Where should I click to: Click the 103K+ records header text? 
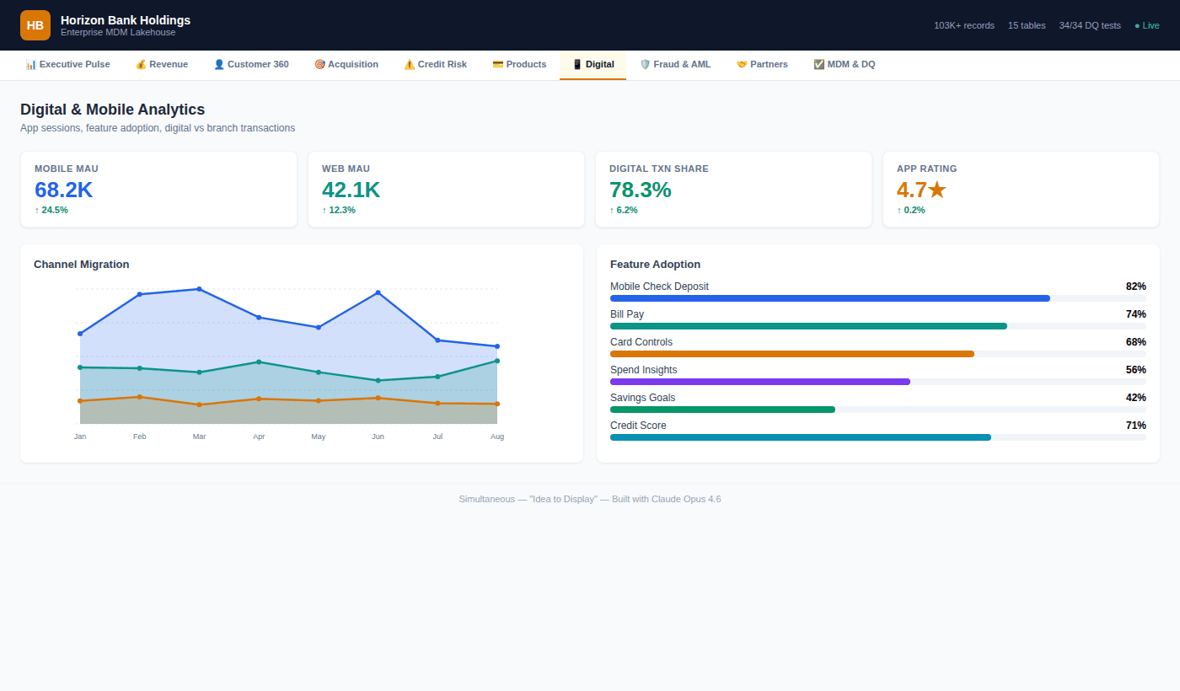click(963, 25)
